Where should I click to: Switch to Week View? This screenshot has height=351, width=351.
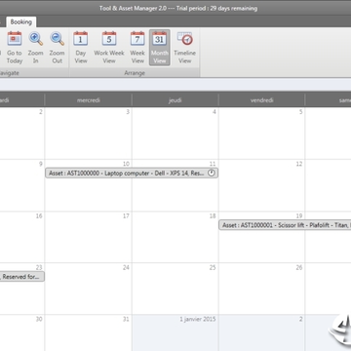point(137,48)
